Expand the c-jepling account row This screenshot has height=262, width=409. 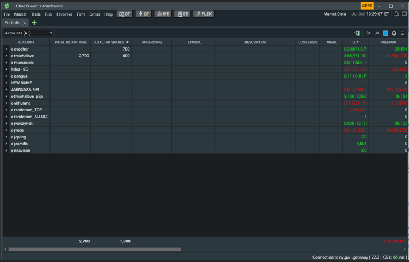click(6, 137)
